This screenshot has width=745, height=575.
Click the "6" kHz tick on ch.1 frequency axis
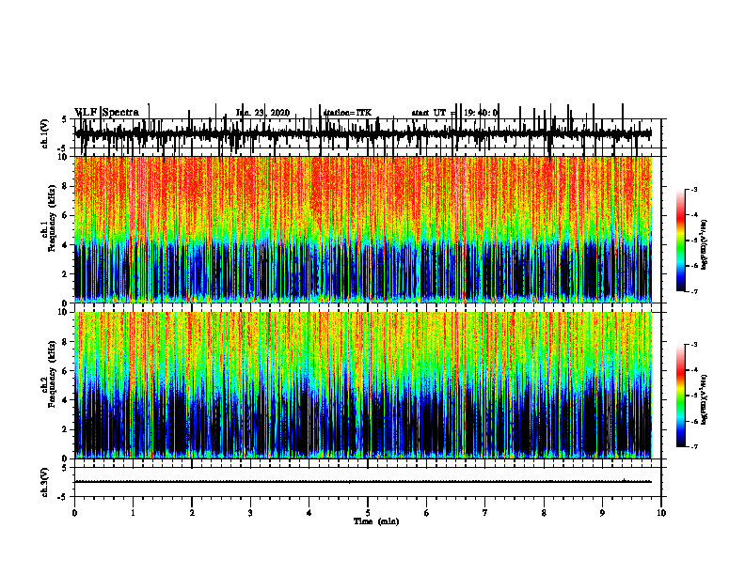point(66,215)
